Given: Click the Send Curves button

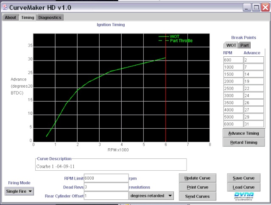Looking at the screenshot, I should coord(198,197).
